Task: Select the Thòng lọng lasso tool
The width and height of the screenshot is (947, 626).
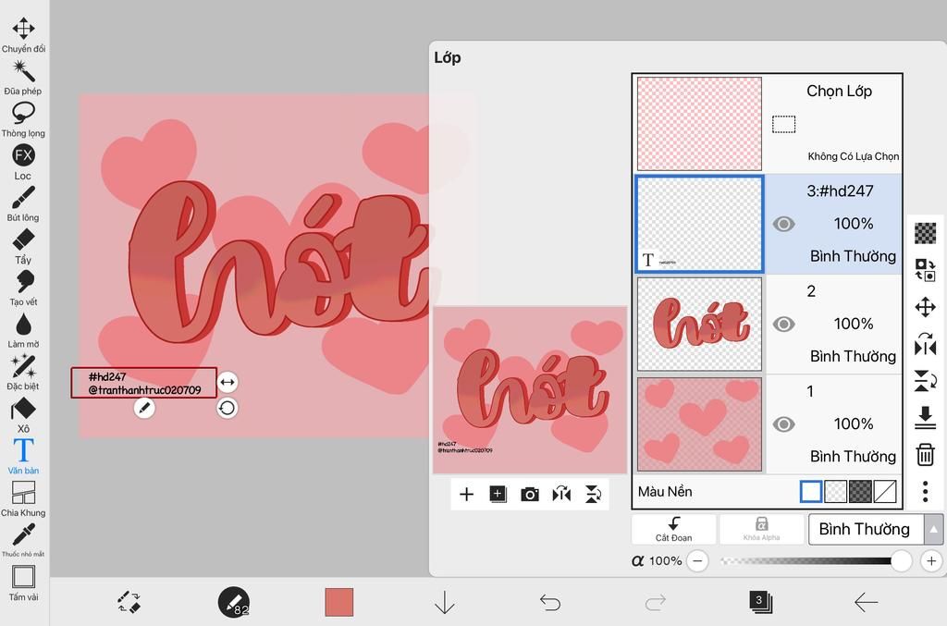Action: tap(23, 119)
